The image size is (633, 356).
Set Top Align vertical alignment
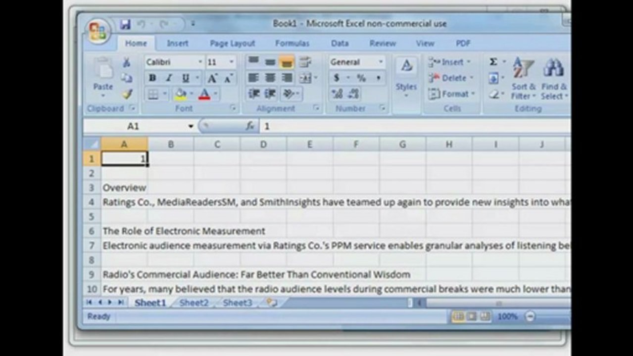pyautogui.click(x=253, y=62)
